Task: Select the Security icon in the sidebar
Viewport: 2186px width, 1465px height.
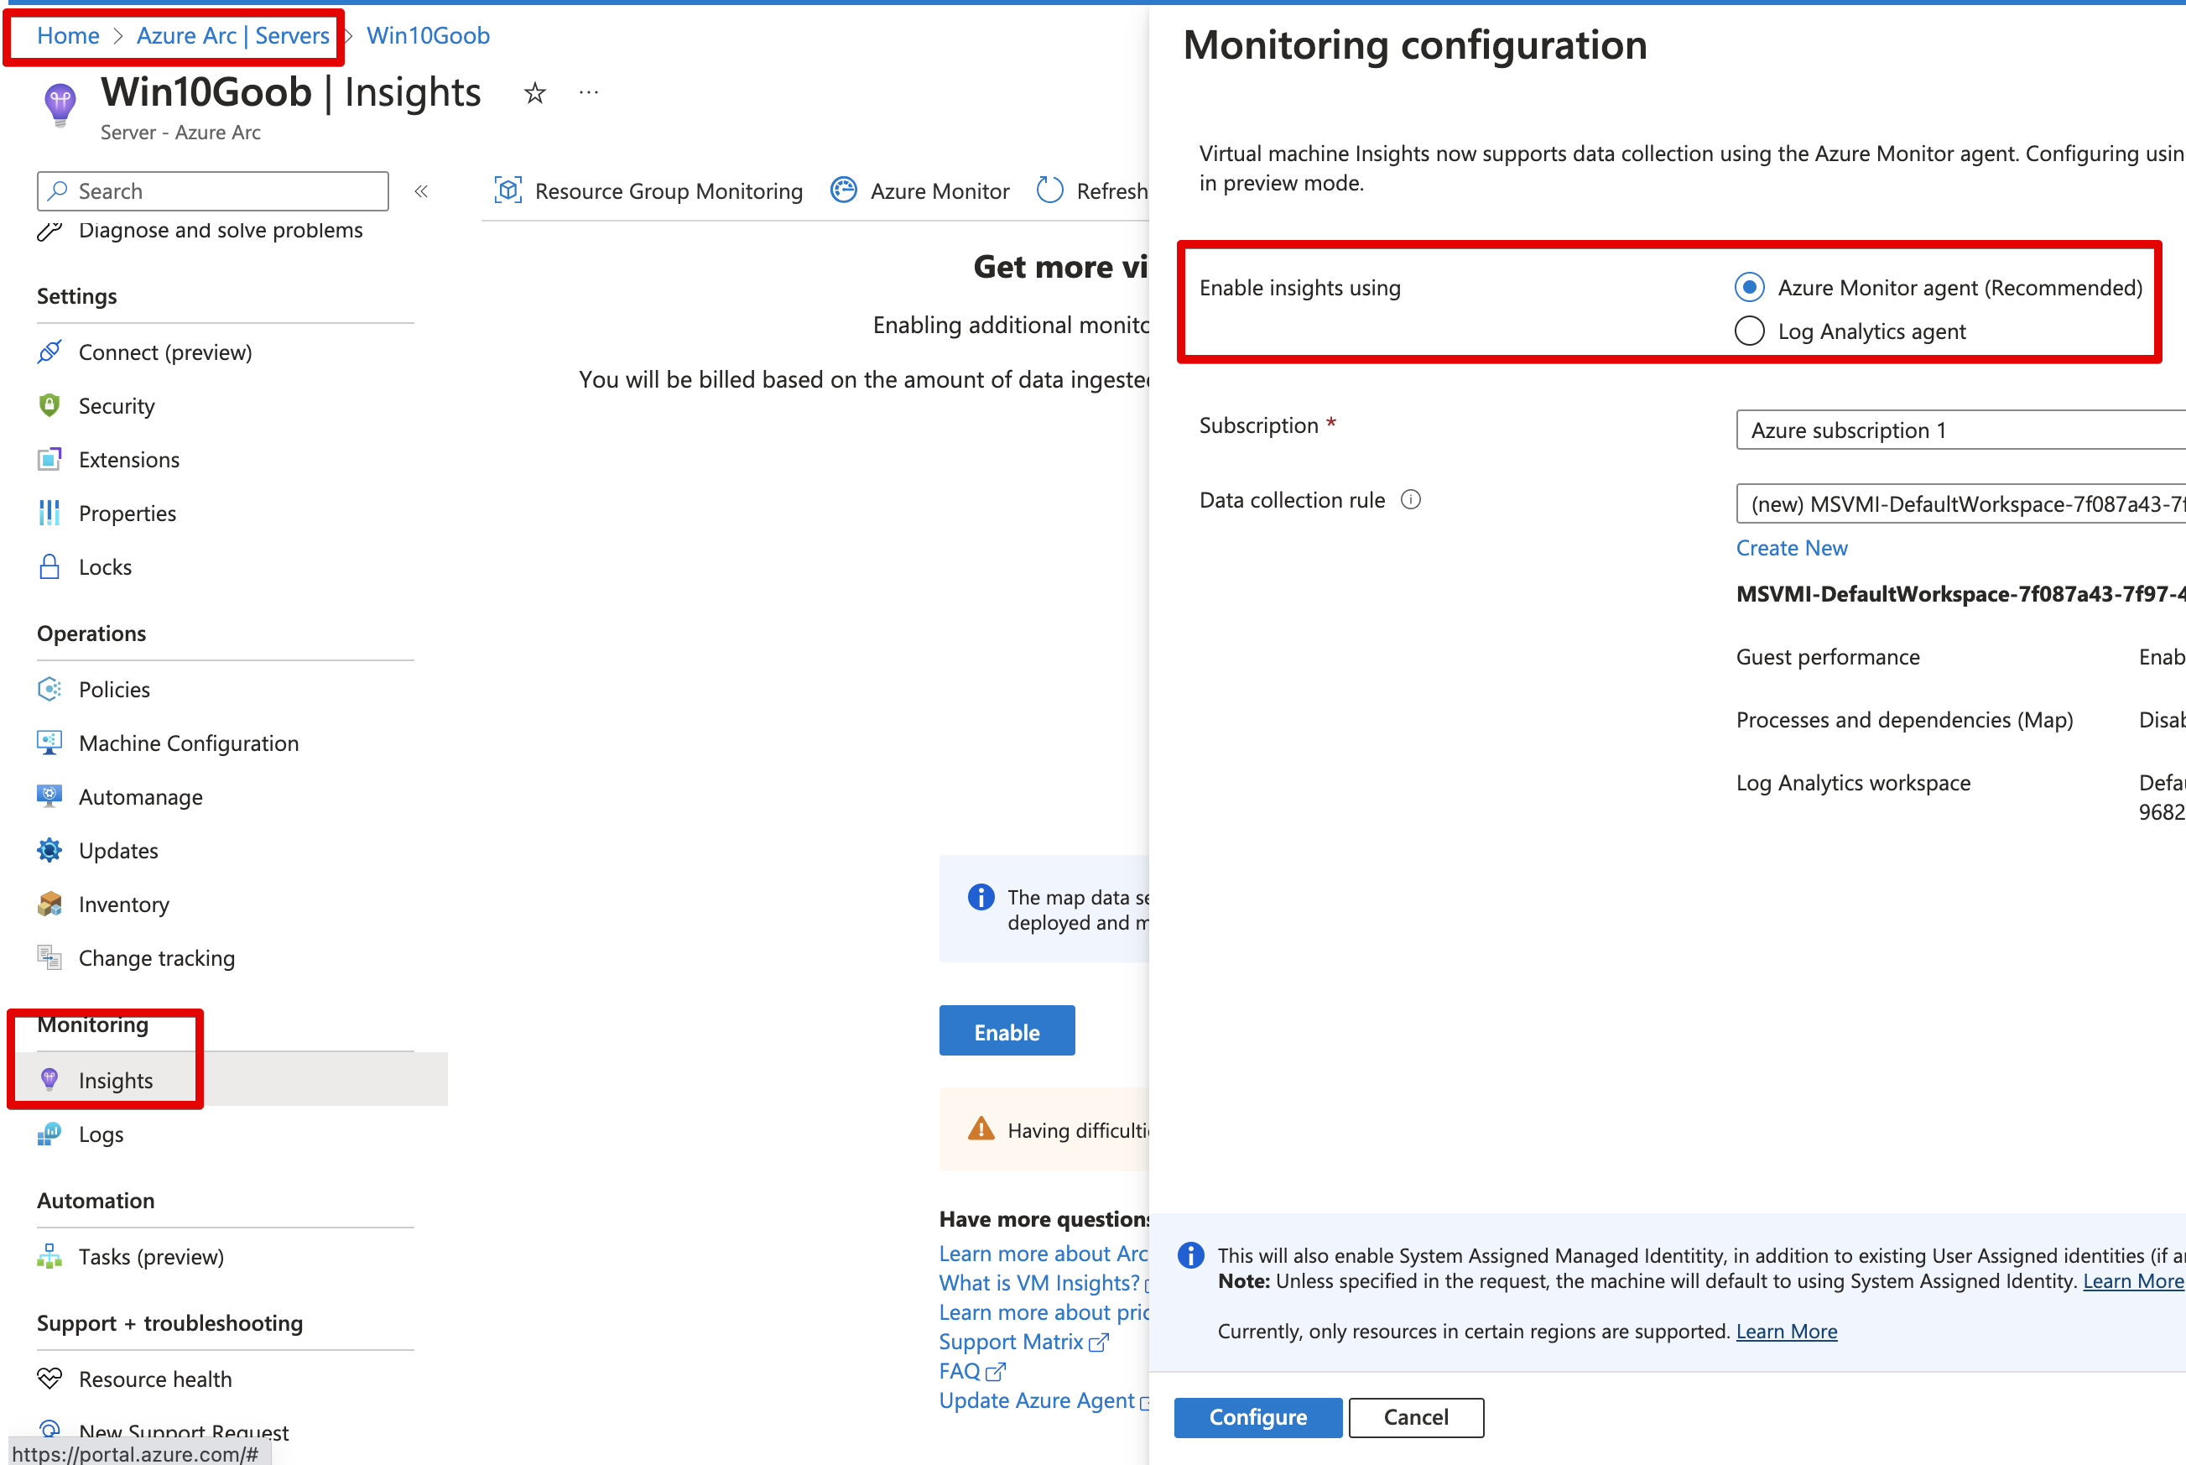Action: [49, 405]
